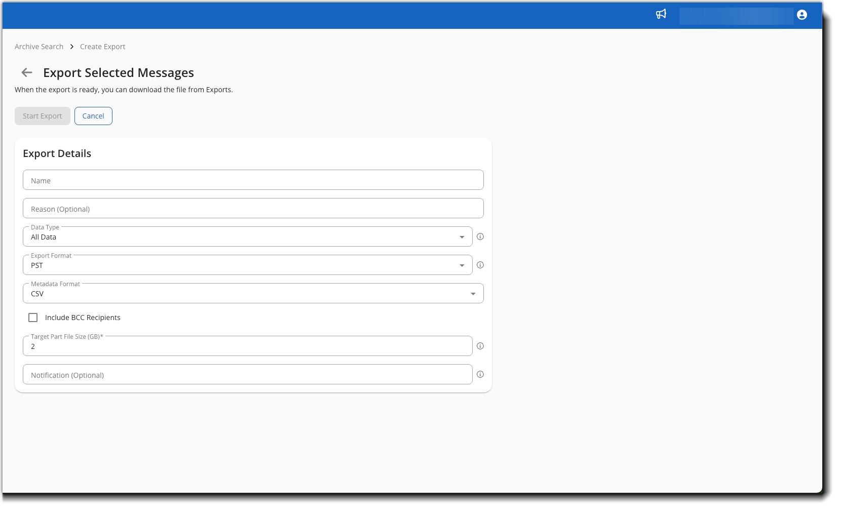This screenshot has height=512, width=842.
Task: Open the announcements megaphone icon
Action: click(x=661, y=14)
